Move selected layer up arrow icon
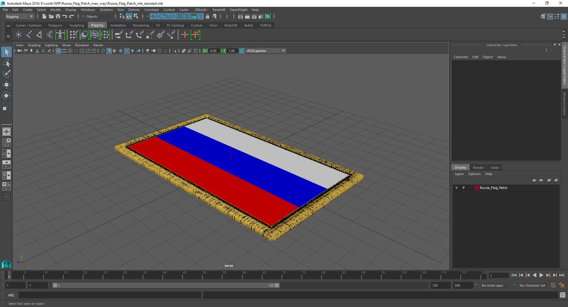The image size is (568, 307). coord(534,180)
